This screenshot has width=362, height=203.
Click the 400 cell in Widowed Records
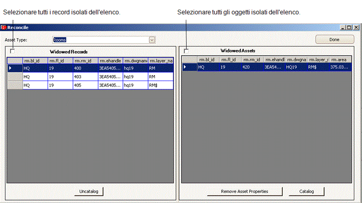coord(86,68)
